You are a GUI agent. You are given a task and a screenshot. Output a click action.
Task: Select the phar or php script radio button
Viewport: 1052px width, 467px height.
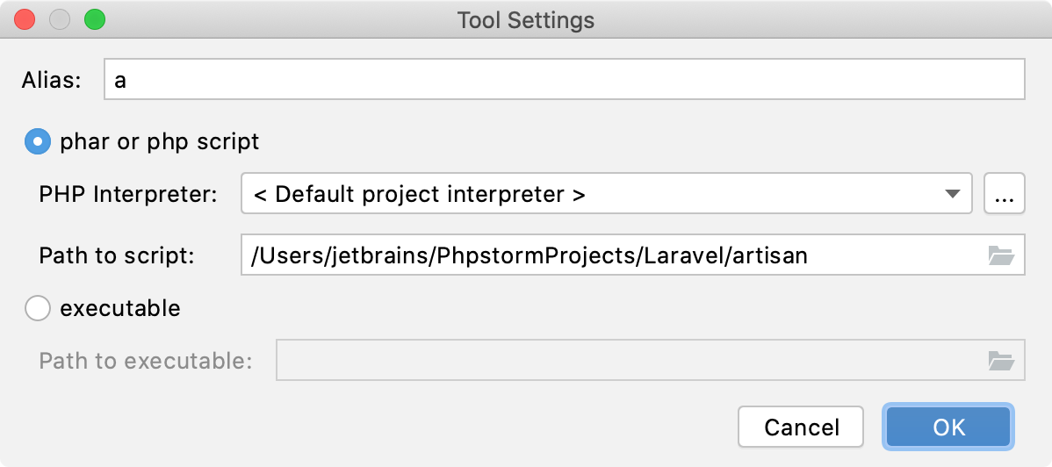point(38,141)
